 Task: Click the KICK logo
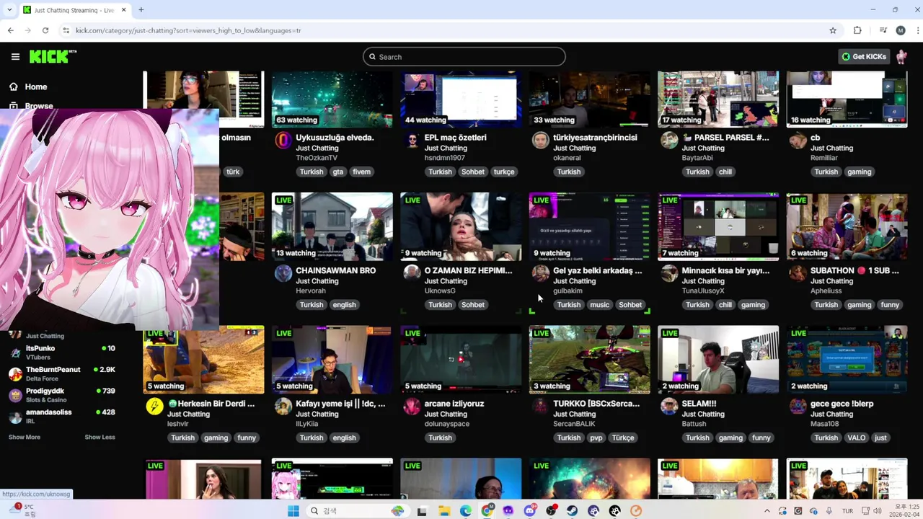[53, 57]
